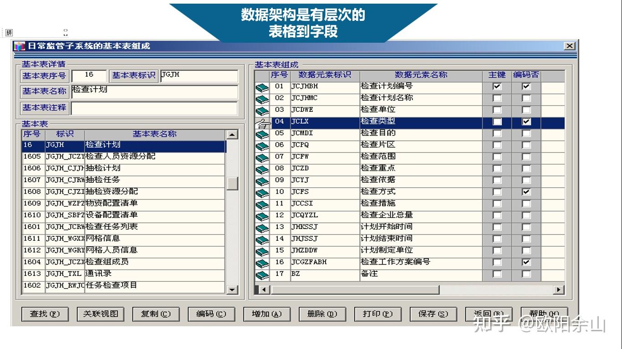Open the 关联视图 view

[x=101, y=314]
